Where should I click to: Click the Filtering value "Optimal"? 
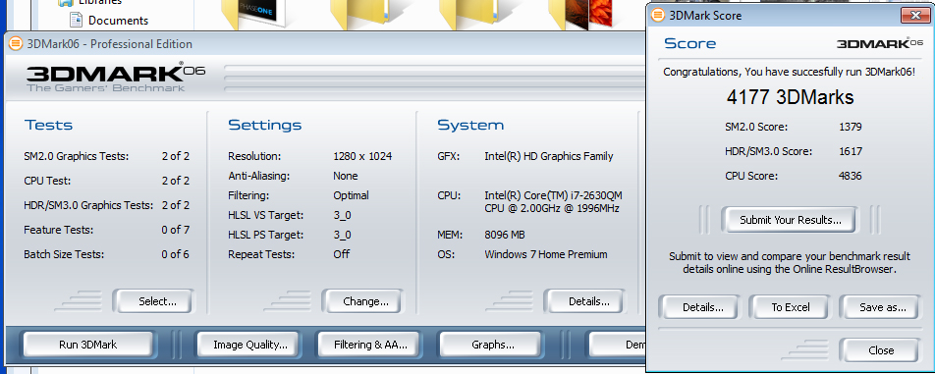[x=352, y=195]
